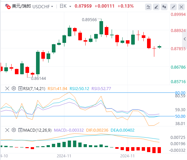Remove the MACD indicator panel

point(7,130)
